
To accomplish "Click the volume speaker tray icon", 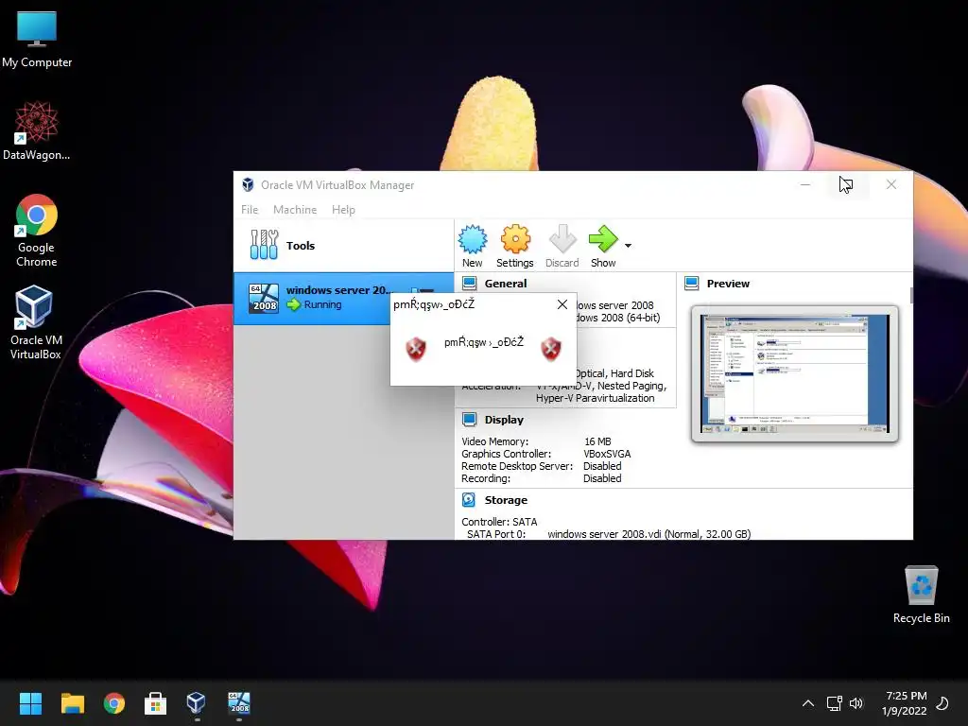I will tap(856, 703).
